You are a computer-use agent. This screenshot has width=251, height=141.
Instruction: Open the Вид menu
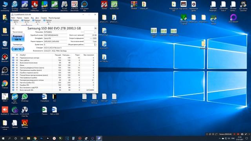click(x=32, y=18)
